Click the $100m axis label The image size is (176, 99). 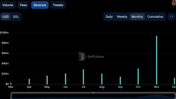click(4, 33)
